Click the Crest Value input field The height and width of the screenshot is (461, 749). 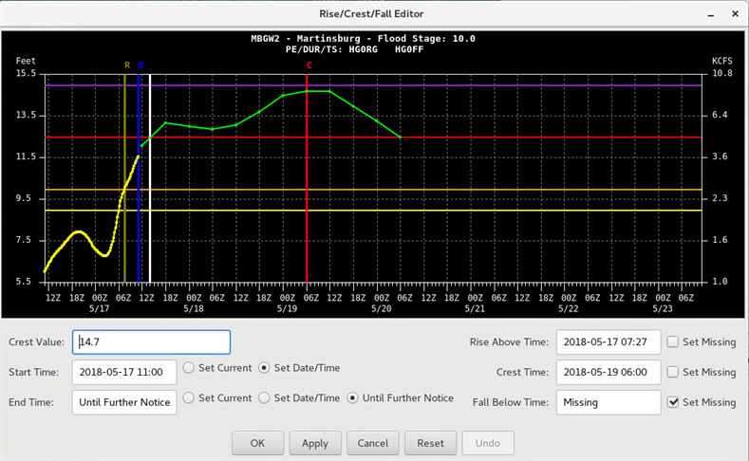point(151,342)
